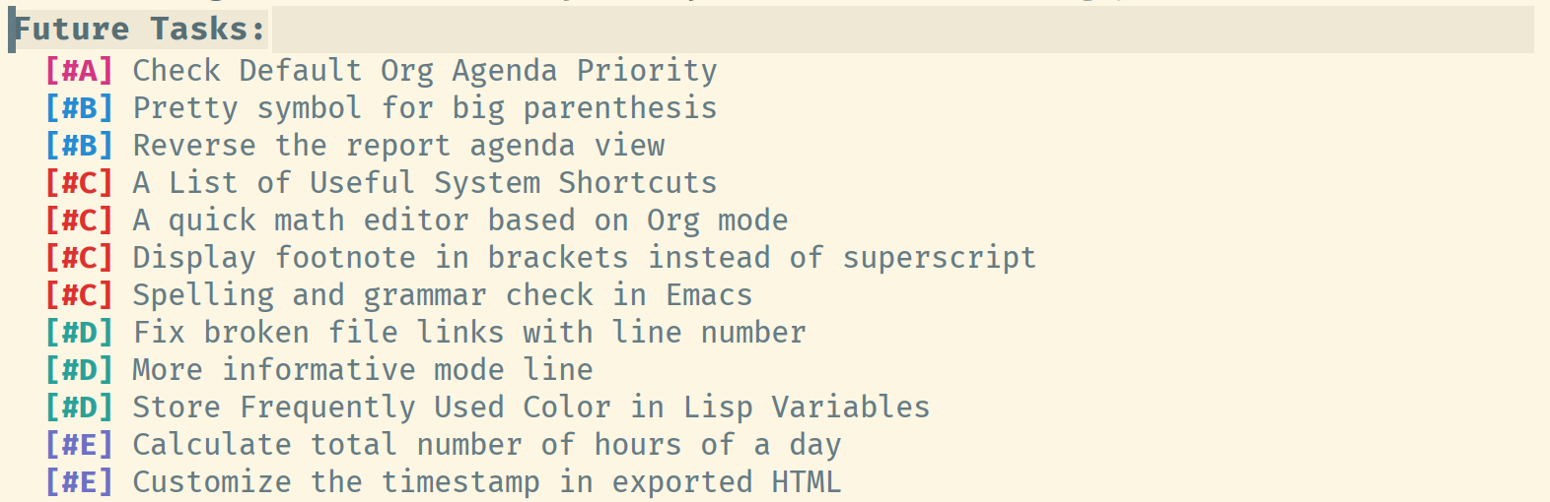Open More informative mode line task
1550x502 pixels.
(x=363, y=370)
